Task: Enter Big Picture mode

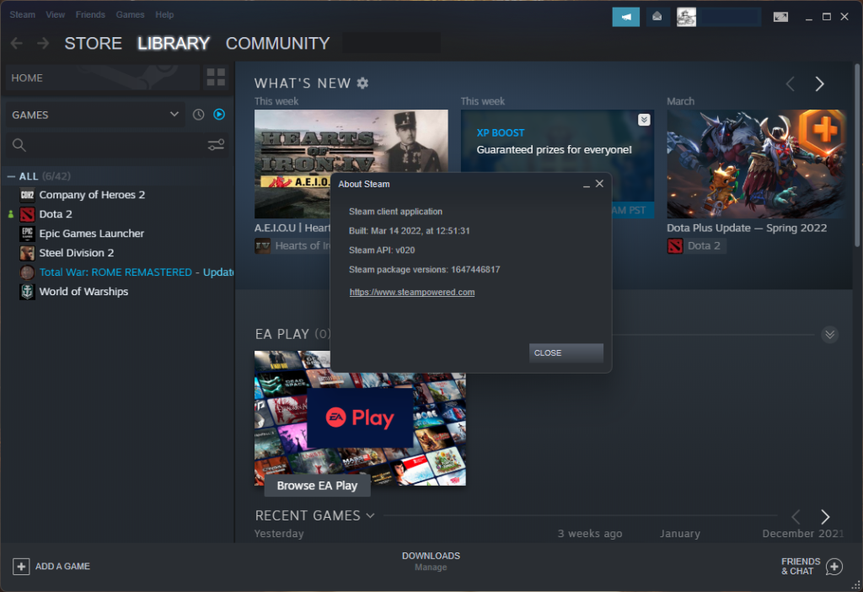Action: pos(780,17)
